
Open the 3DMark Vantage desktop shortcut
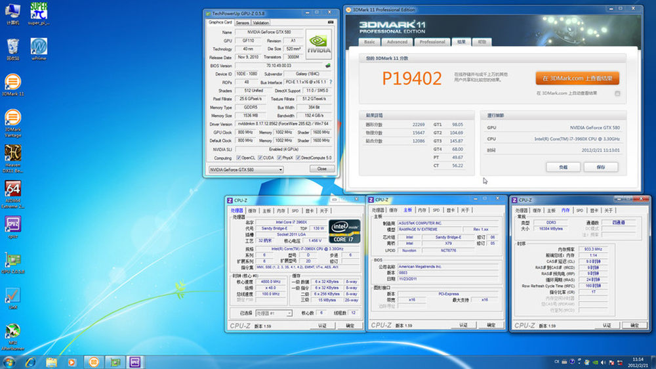pyautogui.click(x=13, y=123)
